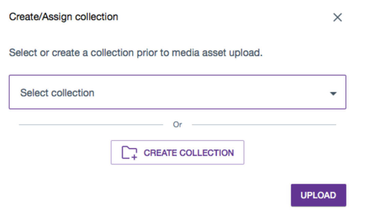Click the collection selection placeholder text
Screen dimensions: 366x214
click(x=57, y=92)
